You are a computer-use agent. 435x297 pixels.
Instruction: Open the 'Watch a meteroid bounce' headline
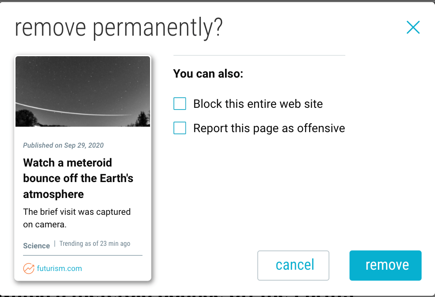click(78, 178)
